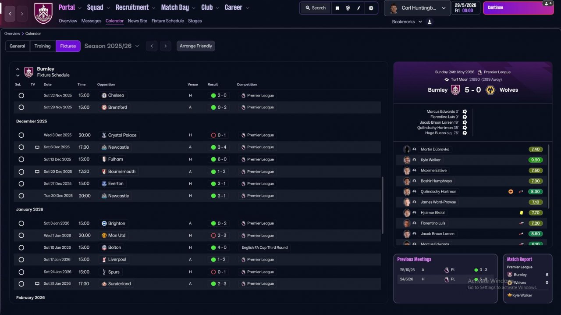561x315 pixels.
Task: Go to previous season with left arrow
Action: tap(152, 46)
